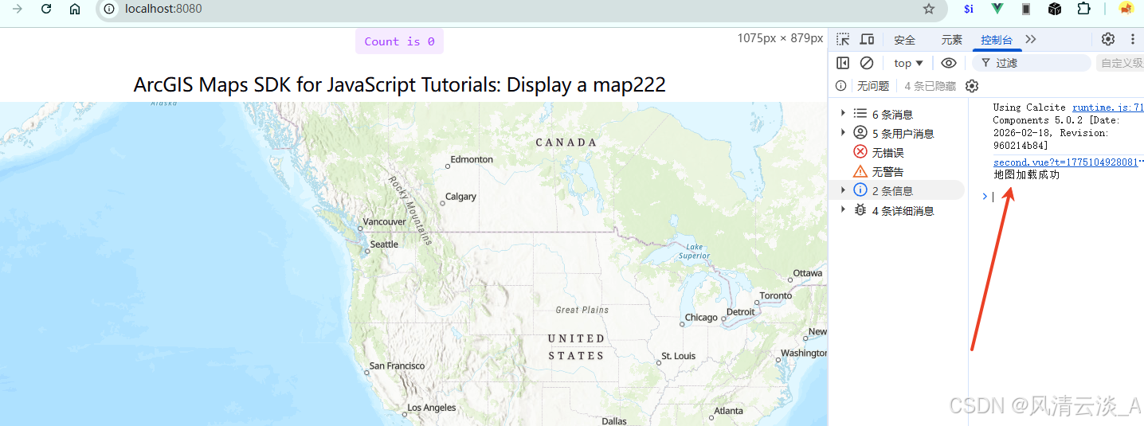The image size is (1144, 426).
Task: Switch to the 元素 tab
Action: click(952, 40)
